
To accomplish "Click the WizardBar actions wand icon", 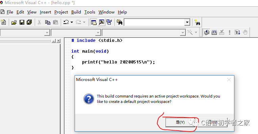I will tap(190, 32).
